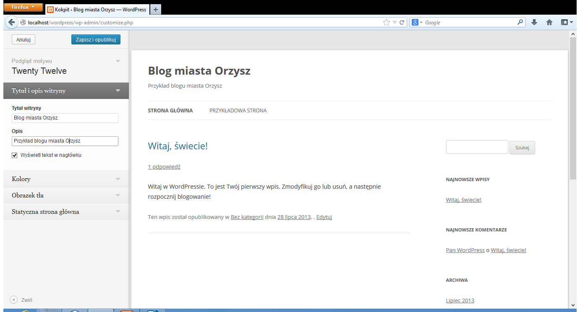Image resolution: width=580 pixels, height=312 pixels.
Task: Open the Firefox application menu
Action: coord(23,7)
